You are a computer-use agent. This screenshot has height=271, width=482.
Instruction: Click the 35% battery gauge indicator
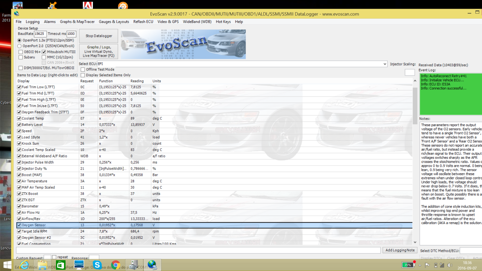coord(407,265)
